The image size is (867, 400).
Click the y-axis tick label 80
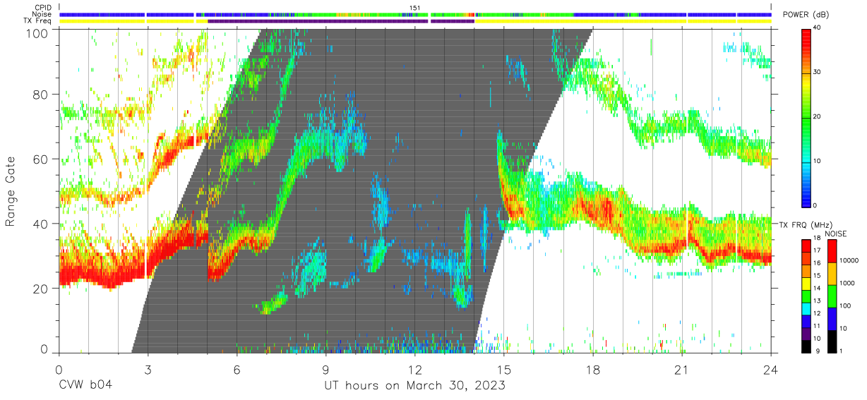pyautogui.click(x=41, y=95)
